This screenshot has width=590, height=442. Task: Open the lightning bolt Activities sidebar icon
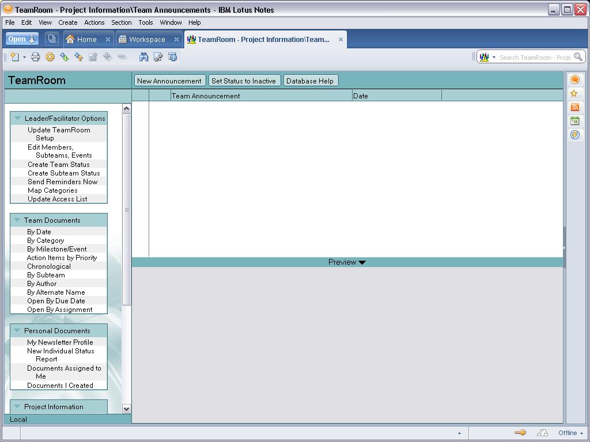click(575, 135)
